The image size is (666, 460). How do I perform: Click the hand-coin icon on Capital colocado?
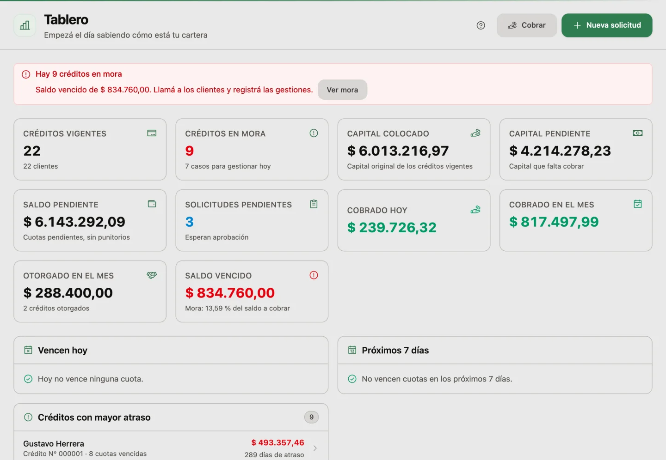point(475,133)
